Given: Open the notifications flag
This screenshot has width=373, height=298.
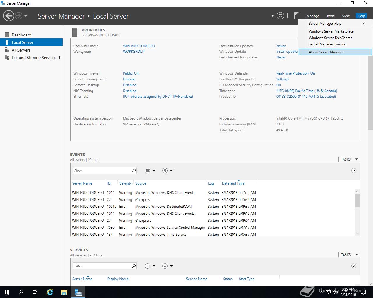Looking at the screenshot, I should (296, 15).
